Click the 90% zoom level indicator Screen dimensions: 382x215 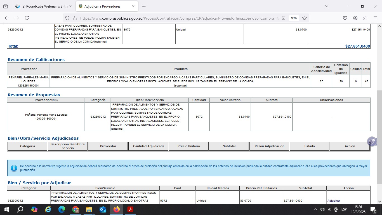[294, 18]
